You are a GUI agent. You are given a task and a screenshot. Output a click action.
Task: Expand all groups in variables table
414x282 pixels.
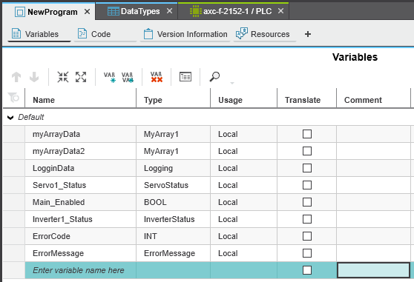pos(81,77)
